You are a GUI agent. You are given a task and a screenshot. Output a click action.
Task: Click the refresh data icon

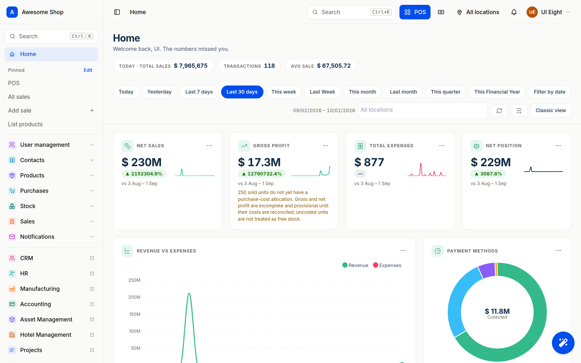click(499, 110)
